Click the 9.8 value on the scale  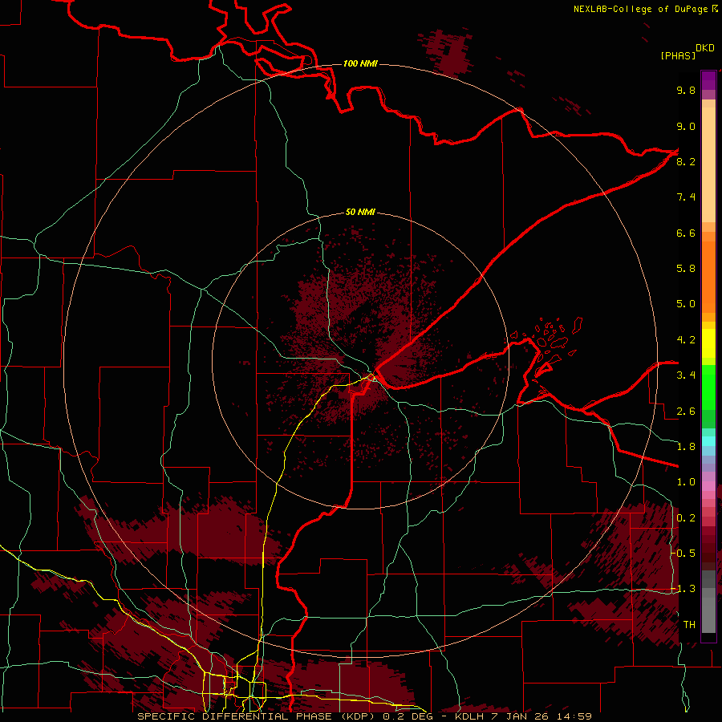(686, 91)
